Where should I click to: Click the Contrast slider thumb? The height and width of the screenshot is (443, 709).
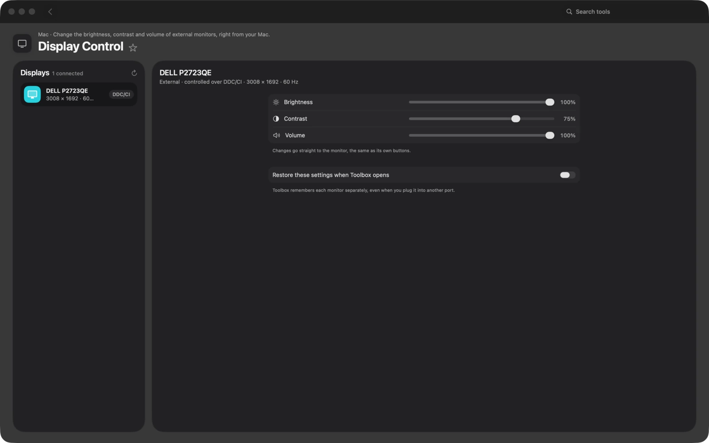pyautogui.click(x=516, y=119)
